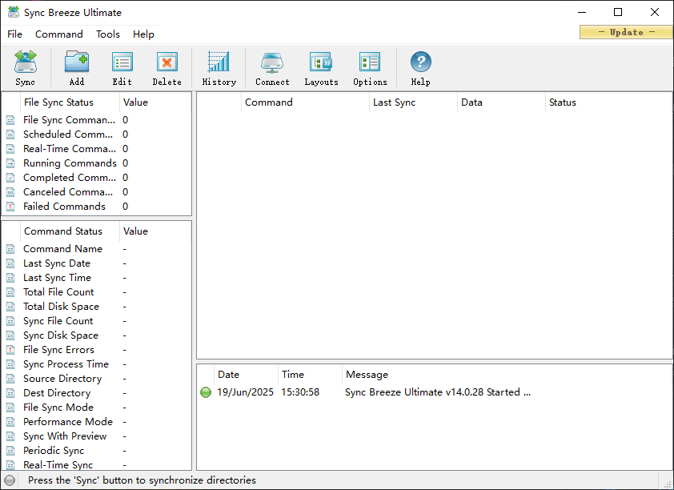
Task: Select the 'Real-Time Sync' row
Action: (x=97, y=464)
